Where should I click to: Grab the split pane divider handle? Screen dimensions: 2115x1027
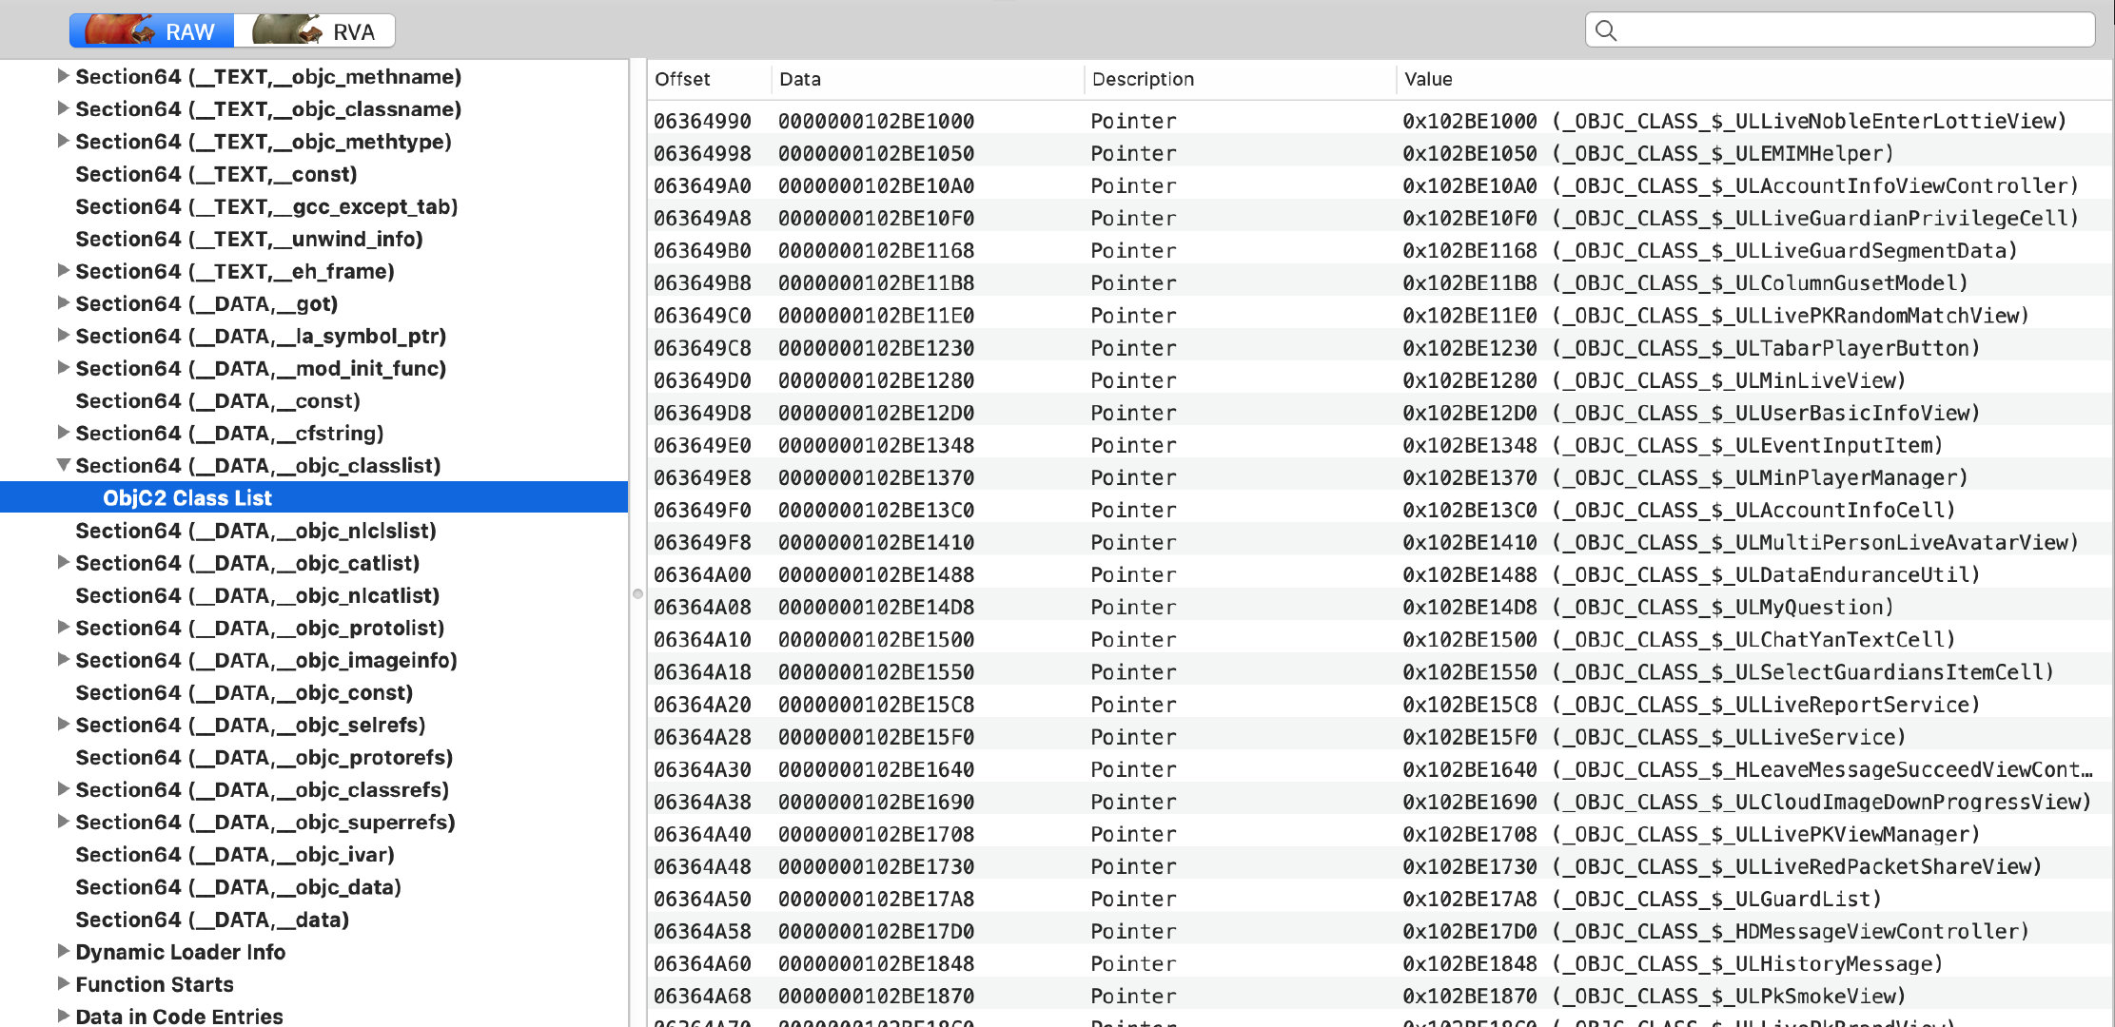[x=637, y=593]
